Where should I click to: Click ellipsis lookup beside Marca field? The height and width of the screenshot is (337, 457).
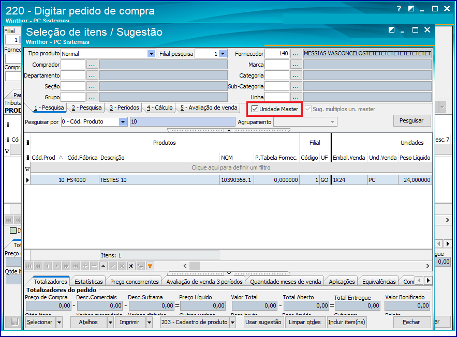coord(296,65)
